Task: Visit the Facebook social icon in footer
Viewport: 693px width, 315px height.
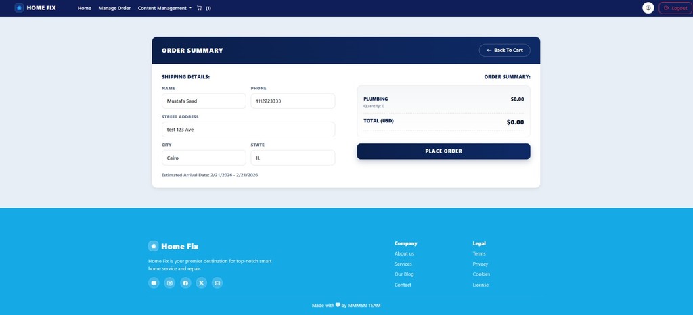Action: (x=185, y=283)
